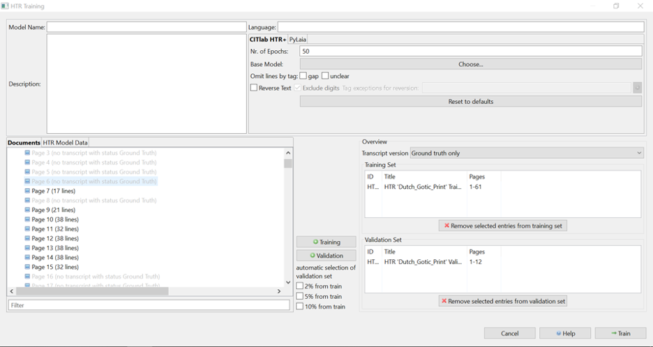
Task: Remove selected entries from training set
Action: [x=502, y=226]
